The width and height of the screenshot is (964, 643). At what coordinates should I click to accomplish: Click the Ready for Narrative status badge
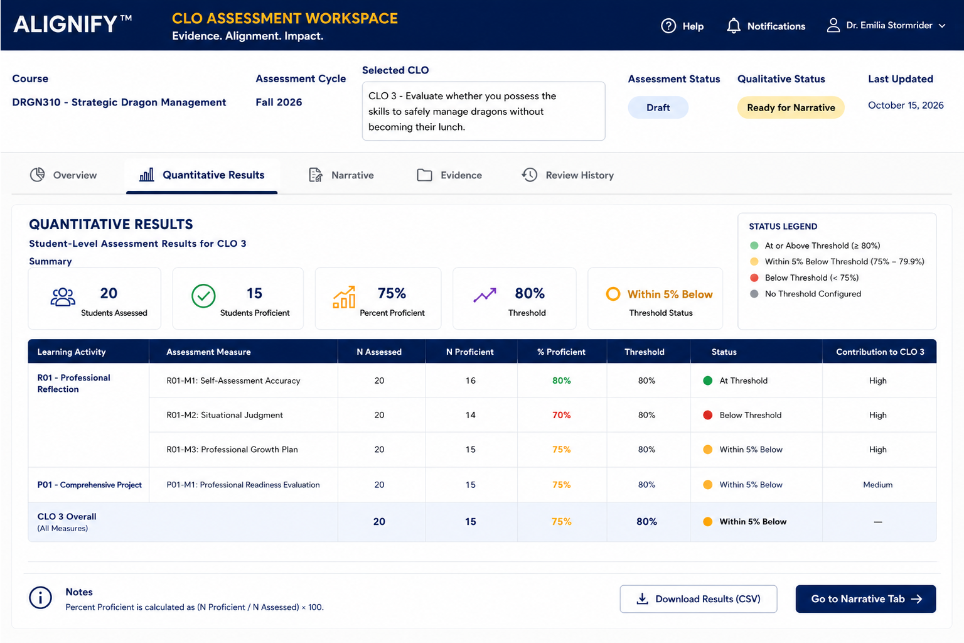791,107
